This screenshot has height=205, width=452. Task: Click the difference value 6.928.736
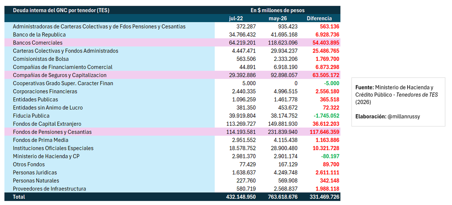(327, 35)
